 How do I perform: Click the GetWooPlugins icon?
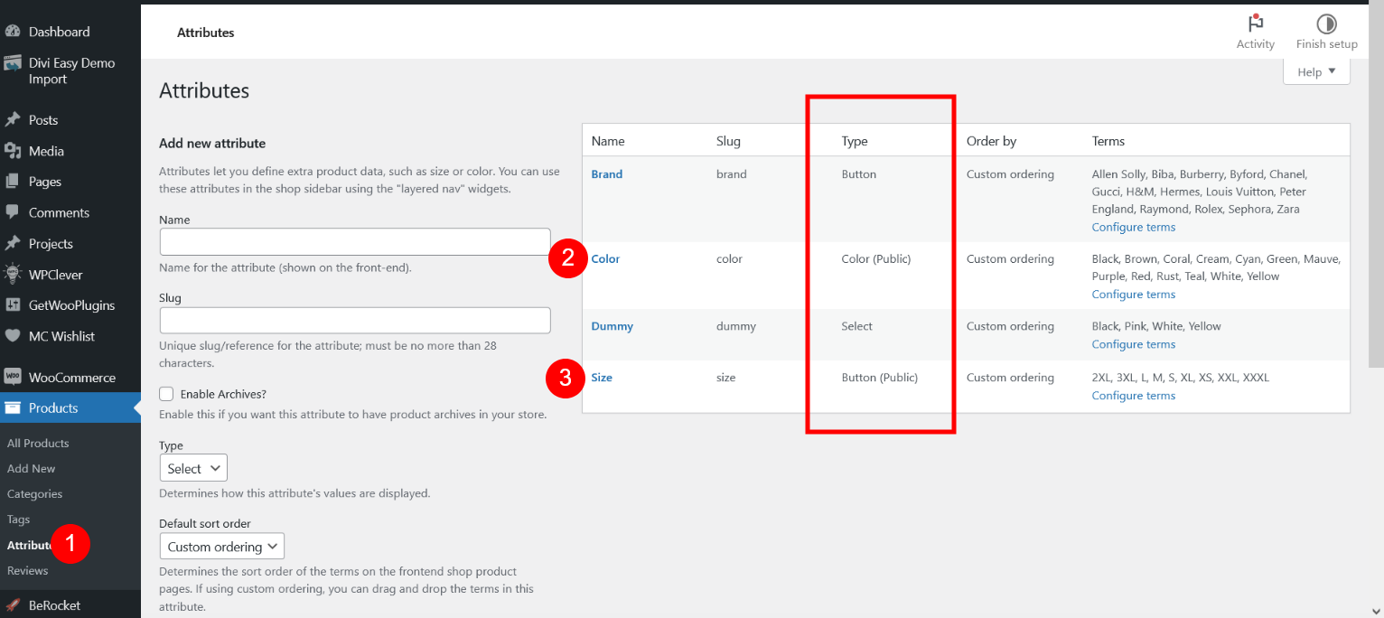point(13,305)
